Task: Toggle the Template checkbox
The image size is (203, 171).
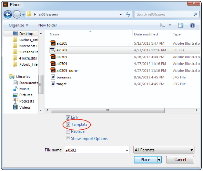Action: pos(68,125)
